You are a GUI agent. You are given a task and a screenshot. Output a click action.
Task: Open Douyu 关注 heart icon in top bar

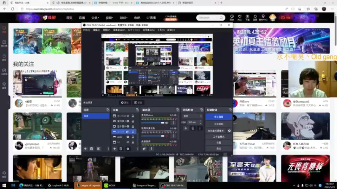click(x=240, y=18)
